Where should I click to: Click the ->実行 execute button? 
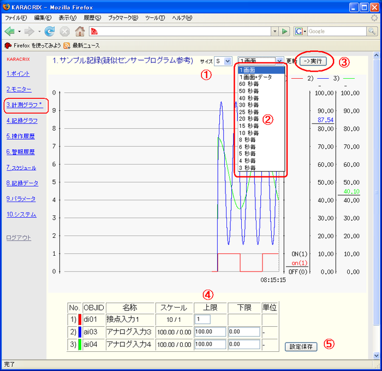pyautogui.click(x=313, y=61)
